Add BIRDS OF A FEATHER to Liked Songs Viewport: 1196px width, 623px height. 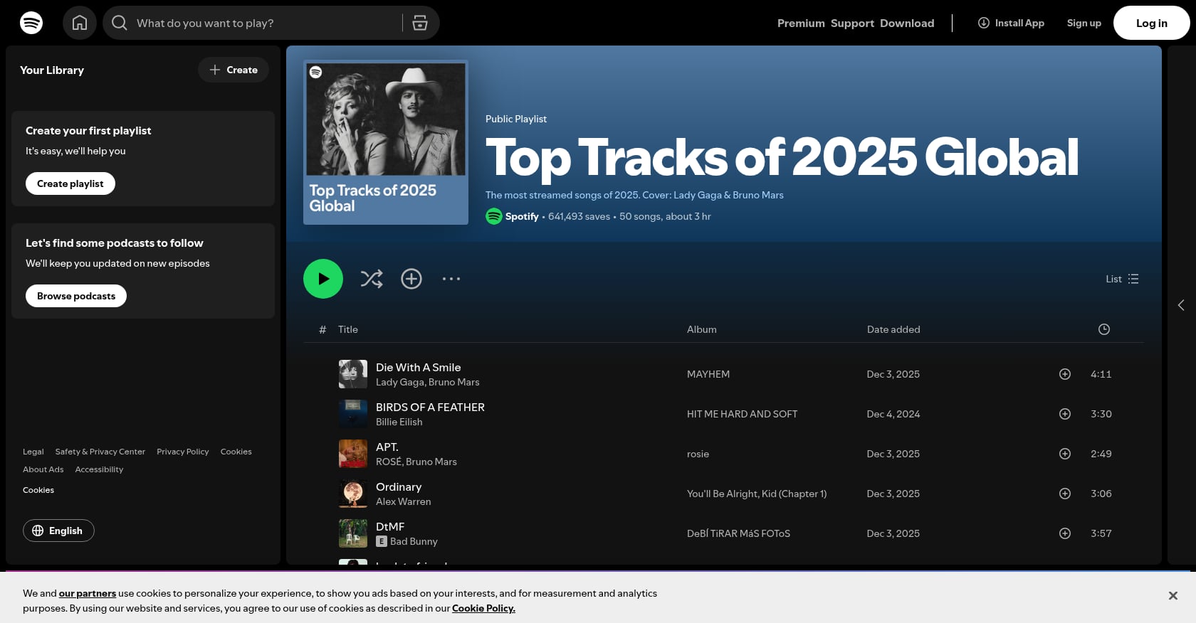(x=1065, y=414)
